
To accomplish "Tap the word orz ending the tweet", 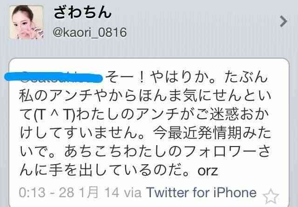I will 208,171.
